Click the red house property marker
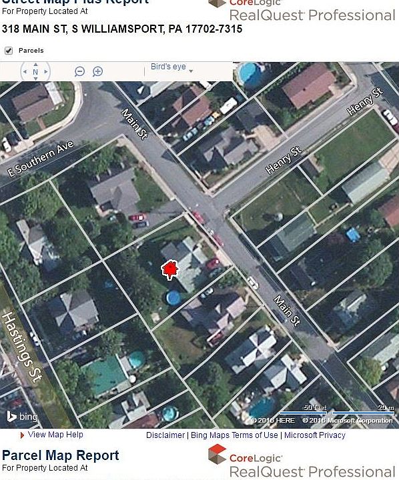Image resolution: width=399 pixels, height=480 pixels. click(170, 270)
